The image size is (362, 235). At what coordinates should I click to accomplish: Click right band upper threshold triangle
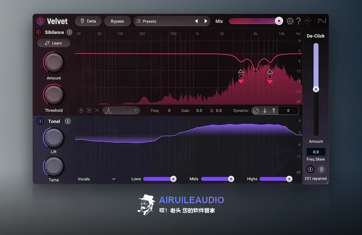pos(270,72)
